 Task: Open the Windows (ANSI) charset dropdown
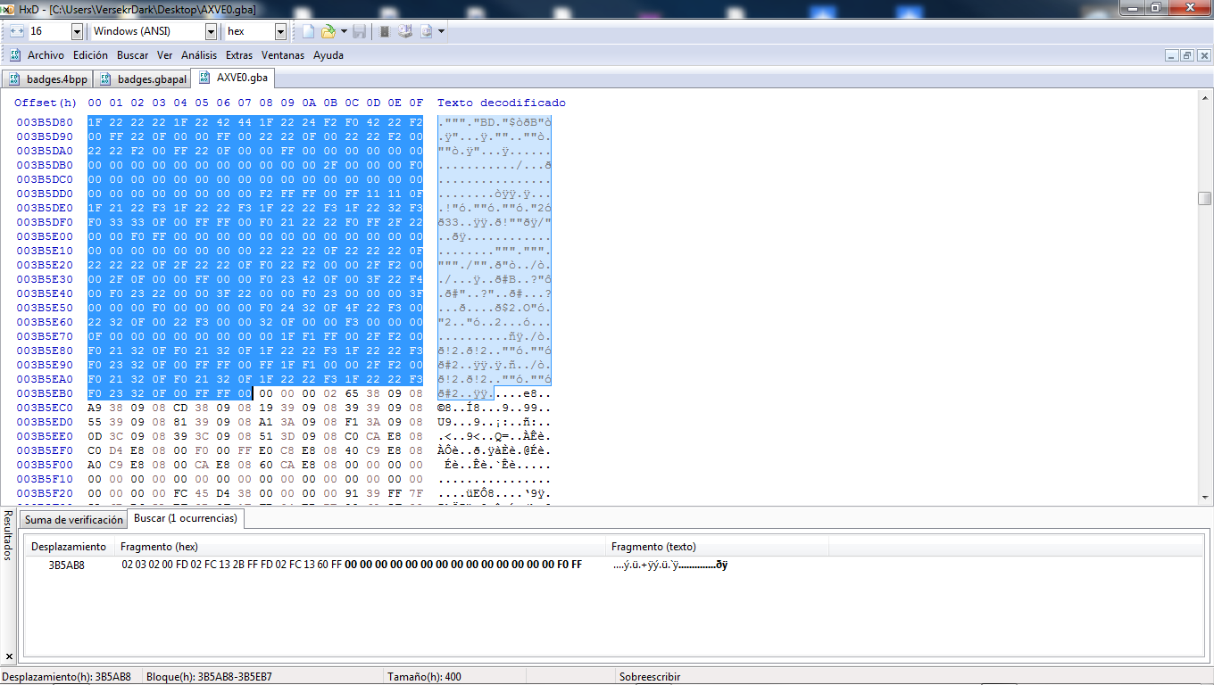[211, 31]
